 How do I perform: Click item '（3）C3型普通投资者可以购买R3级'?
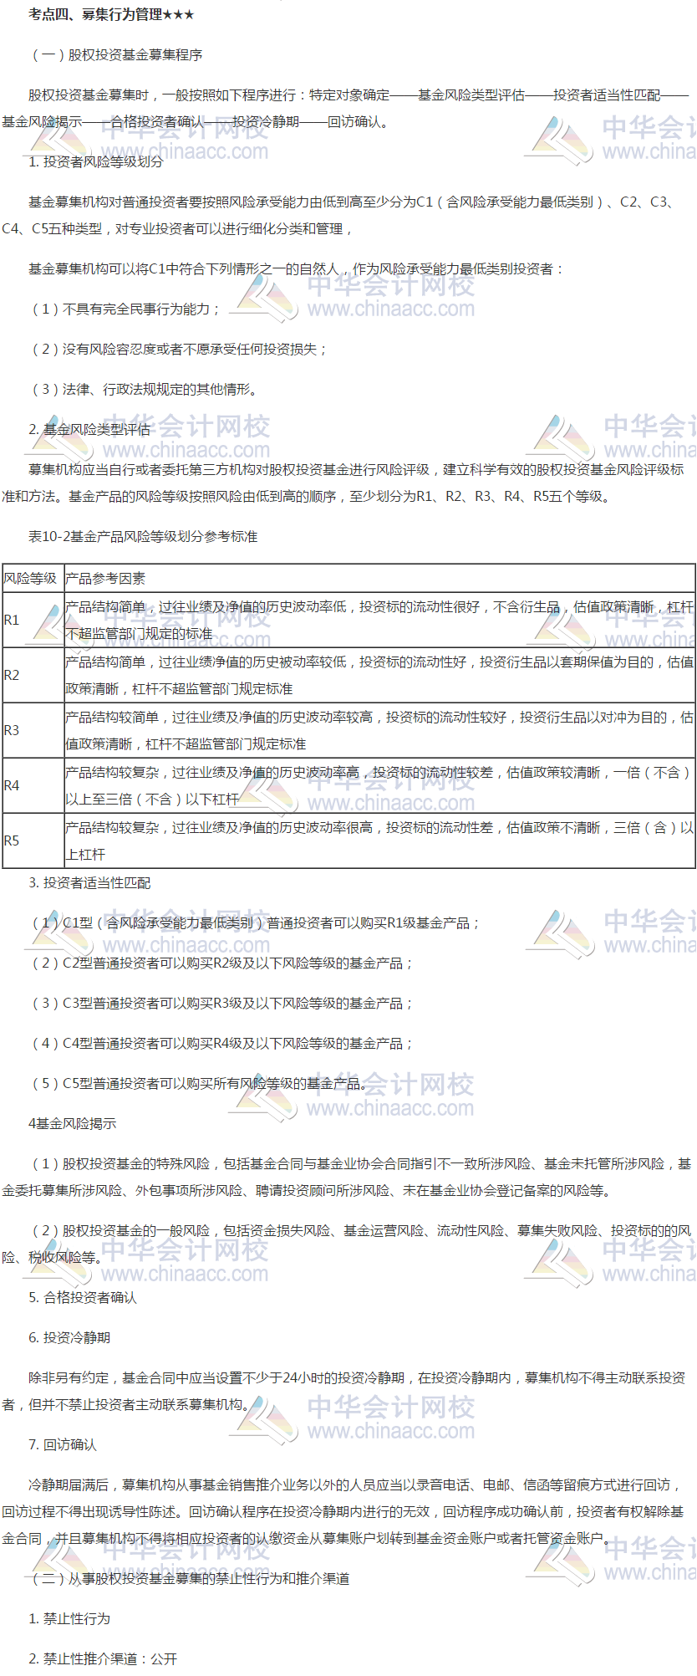tap(222, 1003)
